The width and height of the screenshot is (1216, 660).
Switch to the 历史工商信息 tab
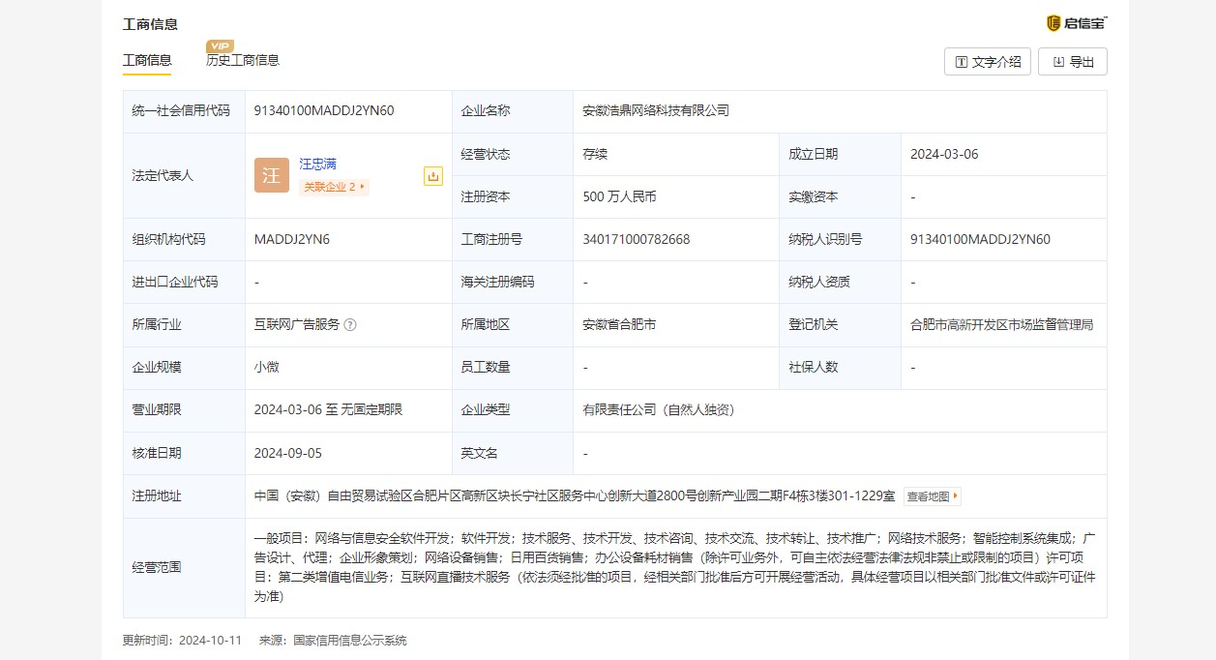tap(243, 60)
